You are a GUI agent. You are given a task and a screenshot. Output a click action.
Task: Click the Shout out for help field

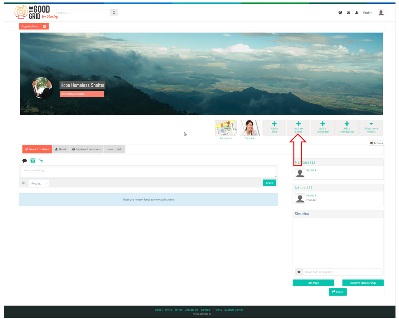point(342,272)
